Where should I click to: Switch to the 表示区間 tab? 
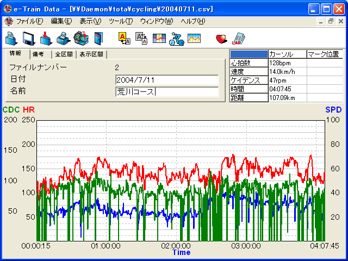[x=91, y=54]
